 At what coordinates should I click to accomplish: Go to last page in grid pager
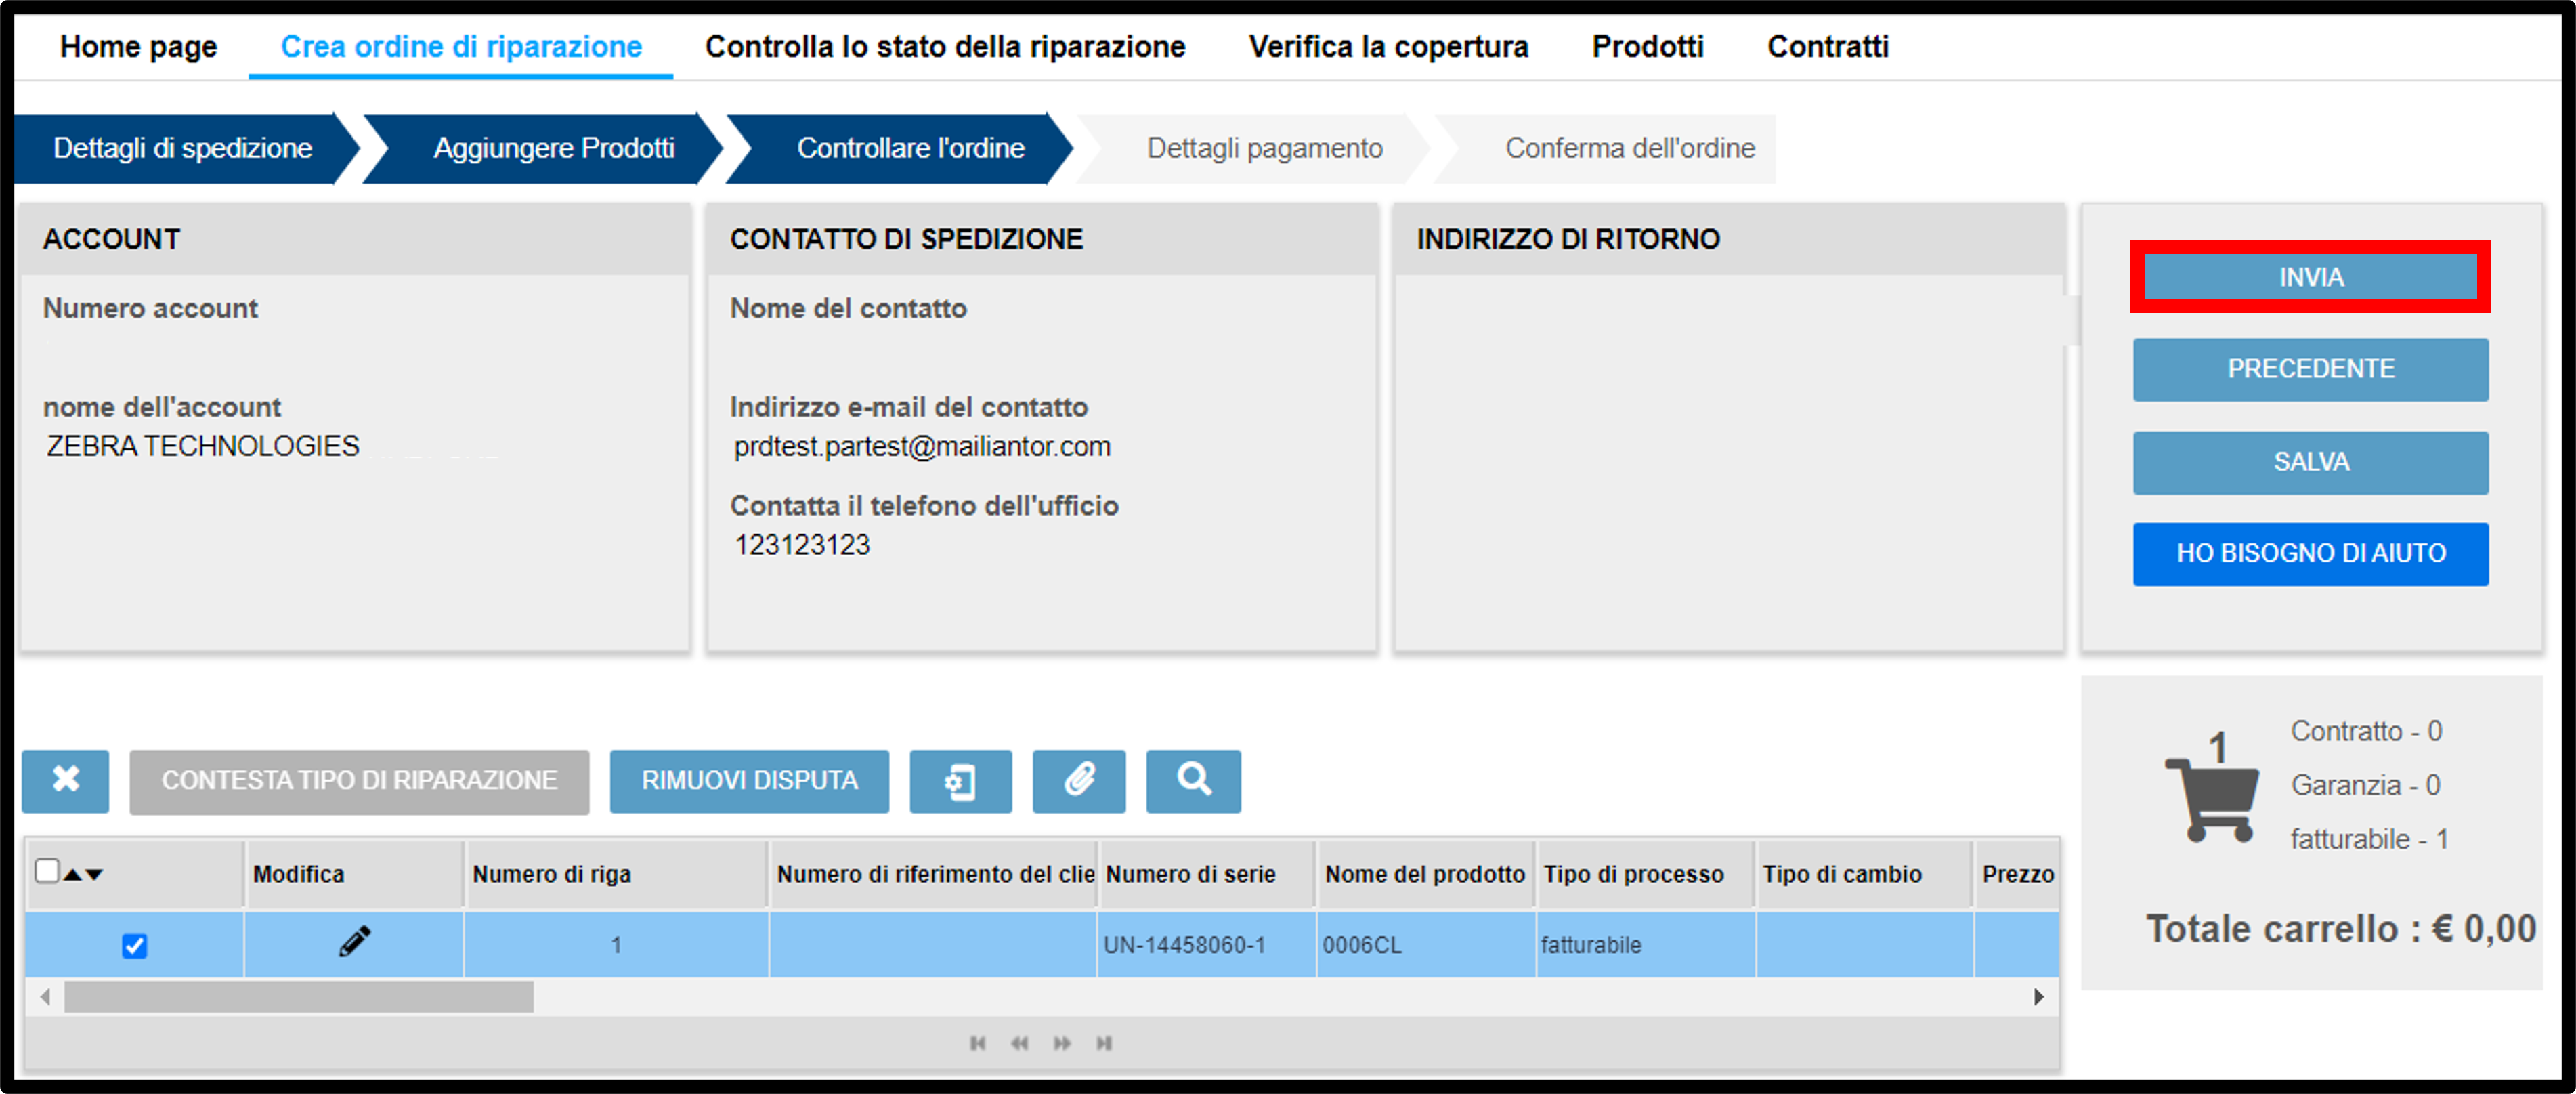pos(1104,1043)
